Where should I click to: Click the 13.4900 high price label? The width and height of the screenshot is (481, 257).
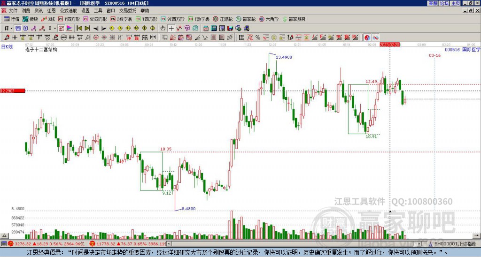(x=284, y=57)
